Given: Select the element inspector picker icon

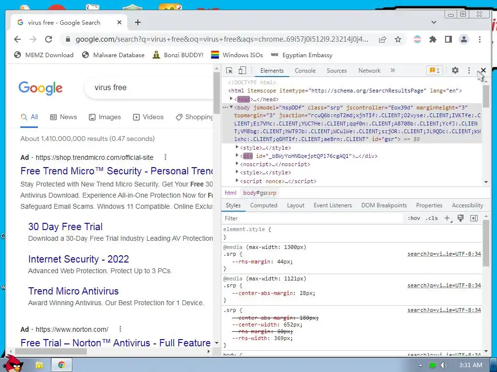Looking at the screenshot, I should coord(229,71).
